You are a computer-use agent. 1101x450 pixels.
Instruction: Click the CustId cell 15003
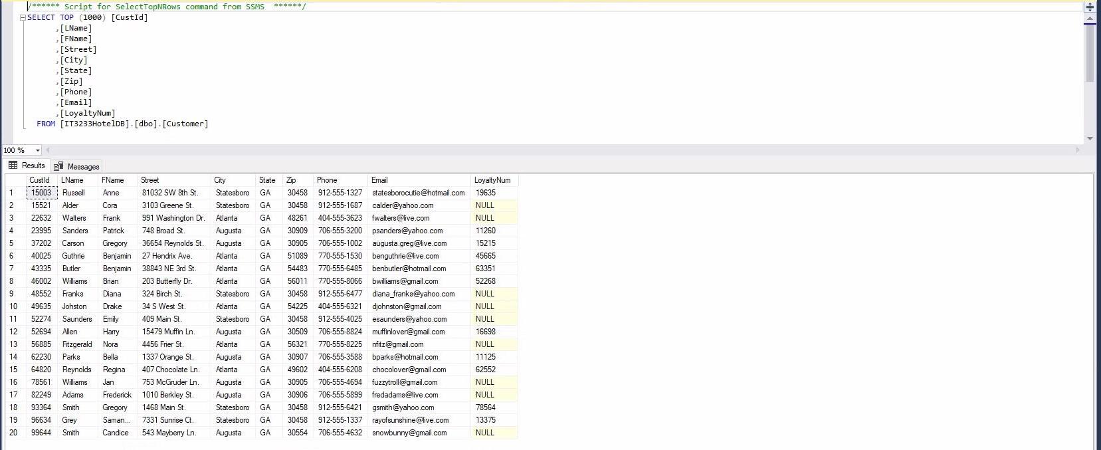tap(42, 193)
